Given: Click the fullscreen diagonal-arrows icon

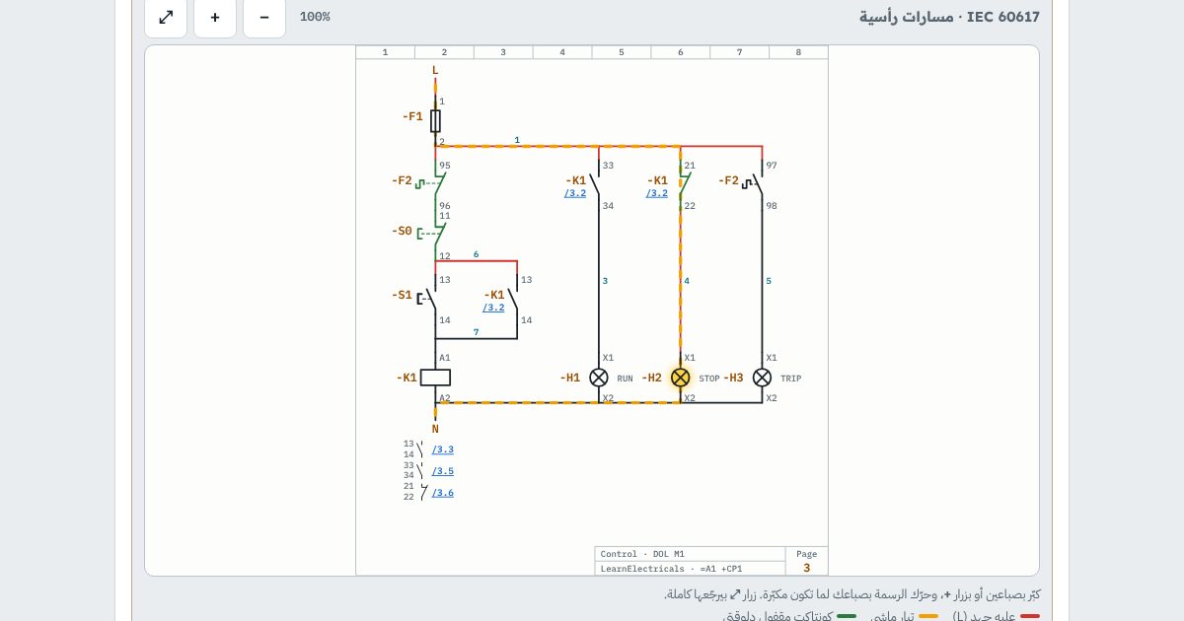Looking at the screenshot, I should [166, 17].
